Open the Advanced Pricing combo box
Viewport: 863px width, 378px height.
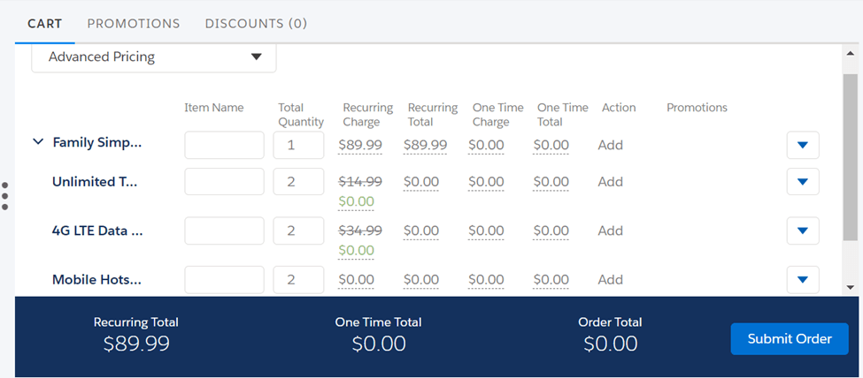click(x=154, y=57)
